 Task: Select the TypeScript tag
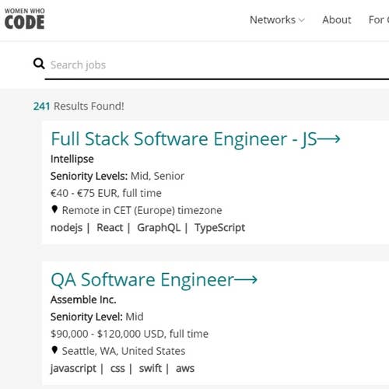220,228
